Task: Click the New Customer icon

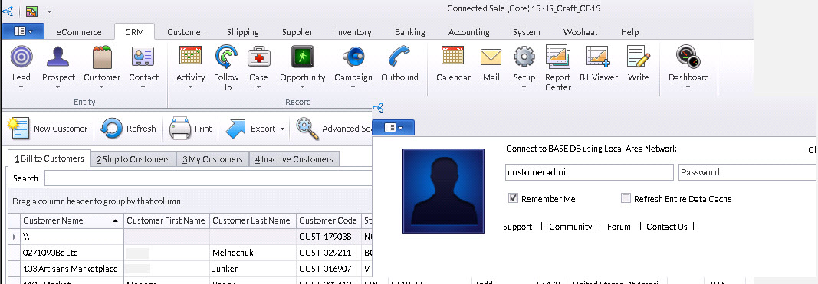Action: click(x=18, y=128)
